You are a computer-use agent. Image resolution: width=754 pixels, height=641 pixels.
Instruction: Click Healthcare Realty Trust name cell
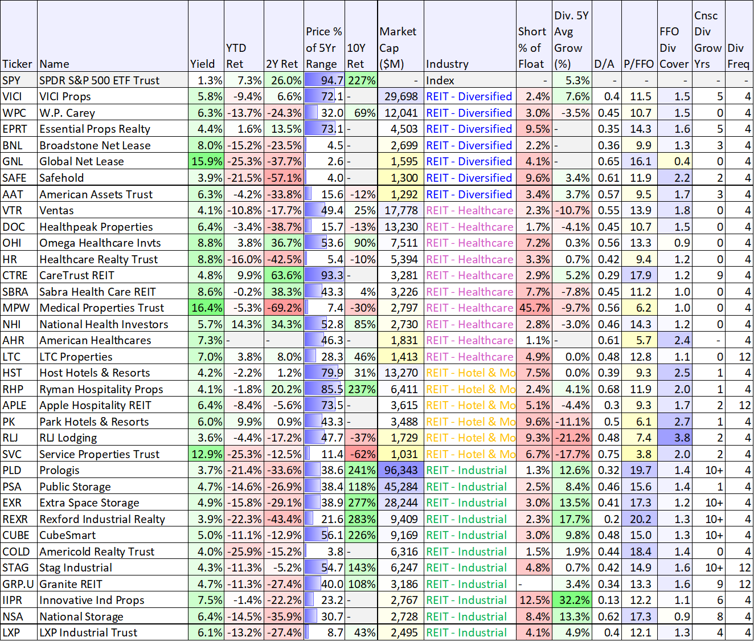click(x=113, y=259)
